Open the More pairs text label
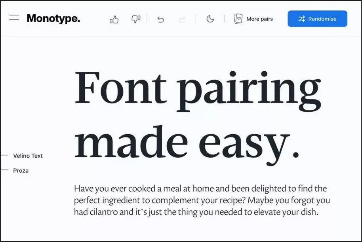Image resolution: width=362 pixels, height=242 pixels. tap(259, 19)
